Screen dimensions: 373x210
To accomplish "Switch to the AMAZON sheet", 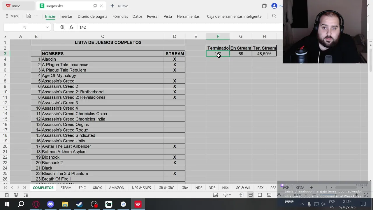I will [x=117, y=188].
